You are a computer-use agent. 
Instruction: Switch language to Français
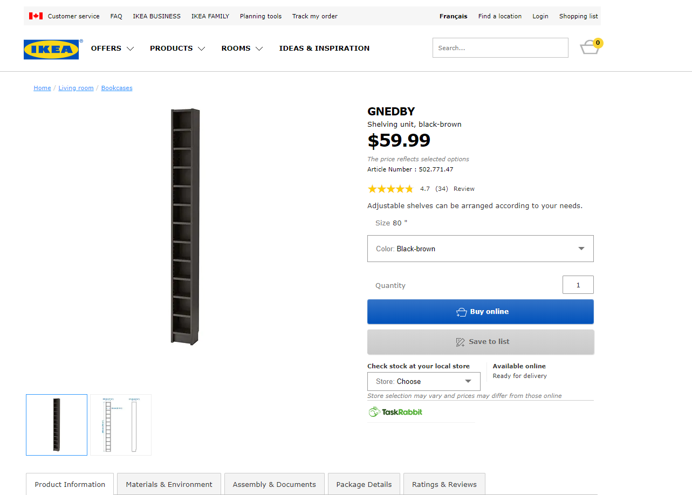tap(453, 16)
